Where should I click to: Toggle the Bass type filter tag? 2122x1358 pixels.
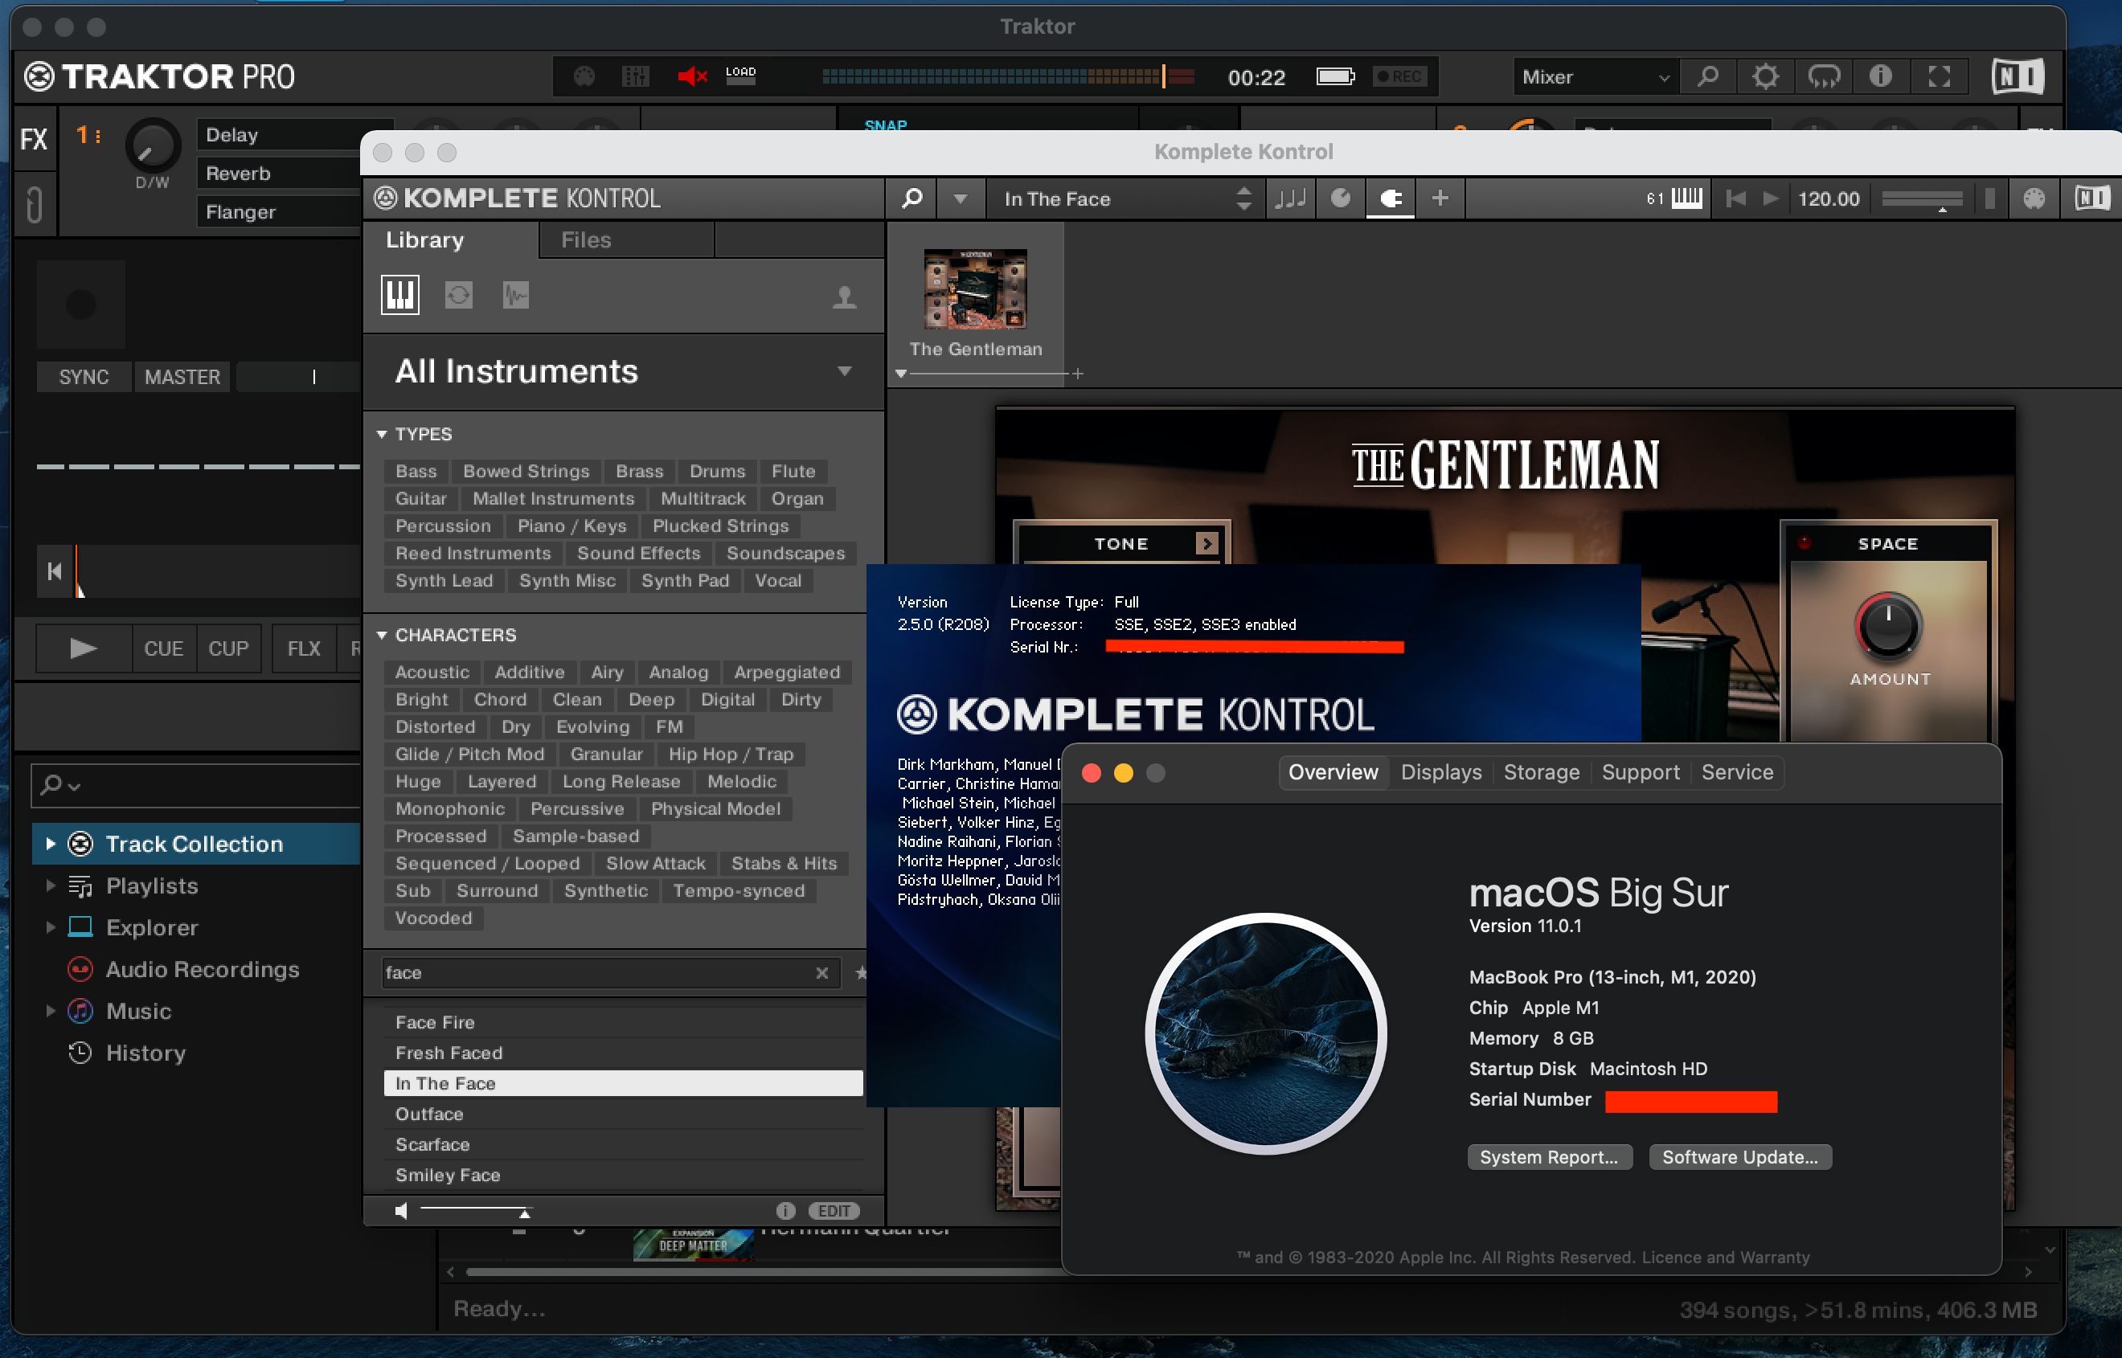pos(416,472)
